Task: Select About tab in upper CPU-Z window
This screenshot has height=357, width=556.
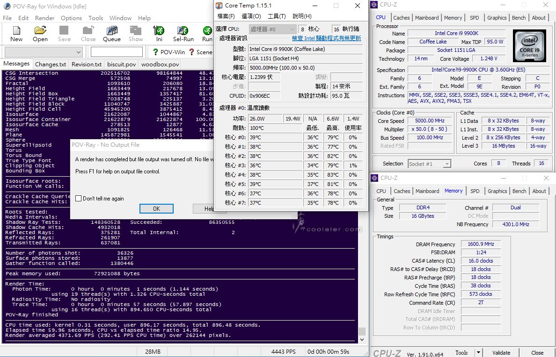Action: point(539,18)
